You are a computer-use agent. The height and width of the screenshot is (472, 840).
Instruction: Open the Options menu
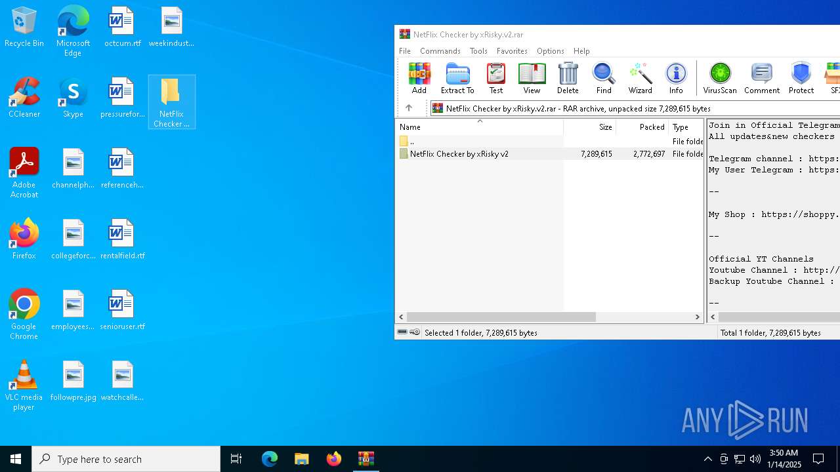(550, 50)
